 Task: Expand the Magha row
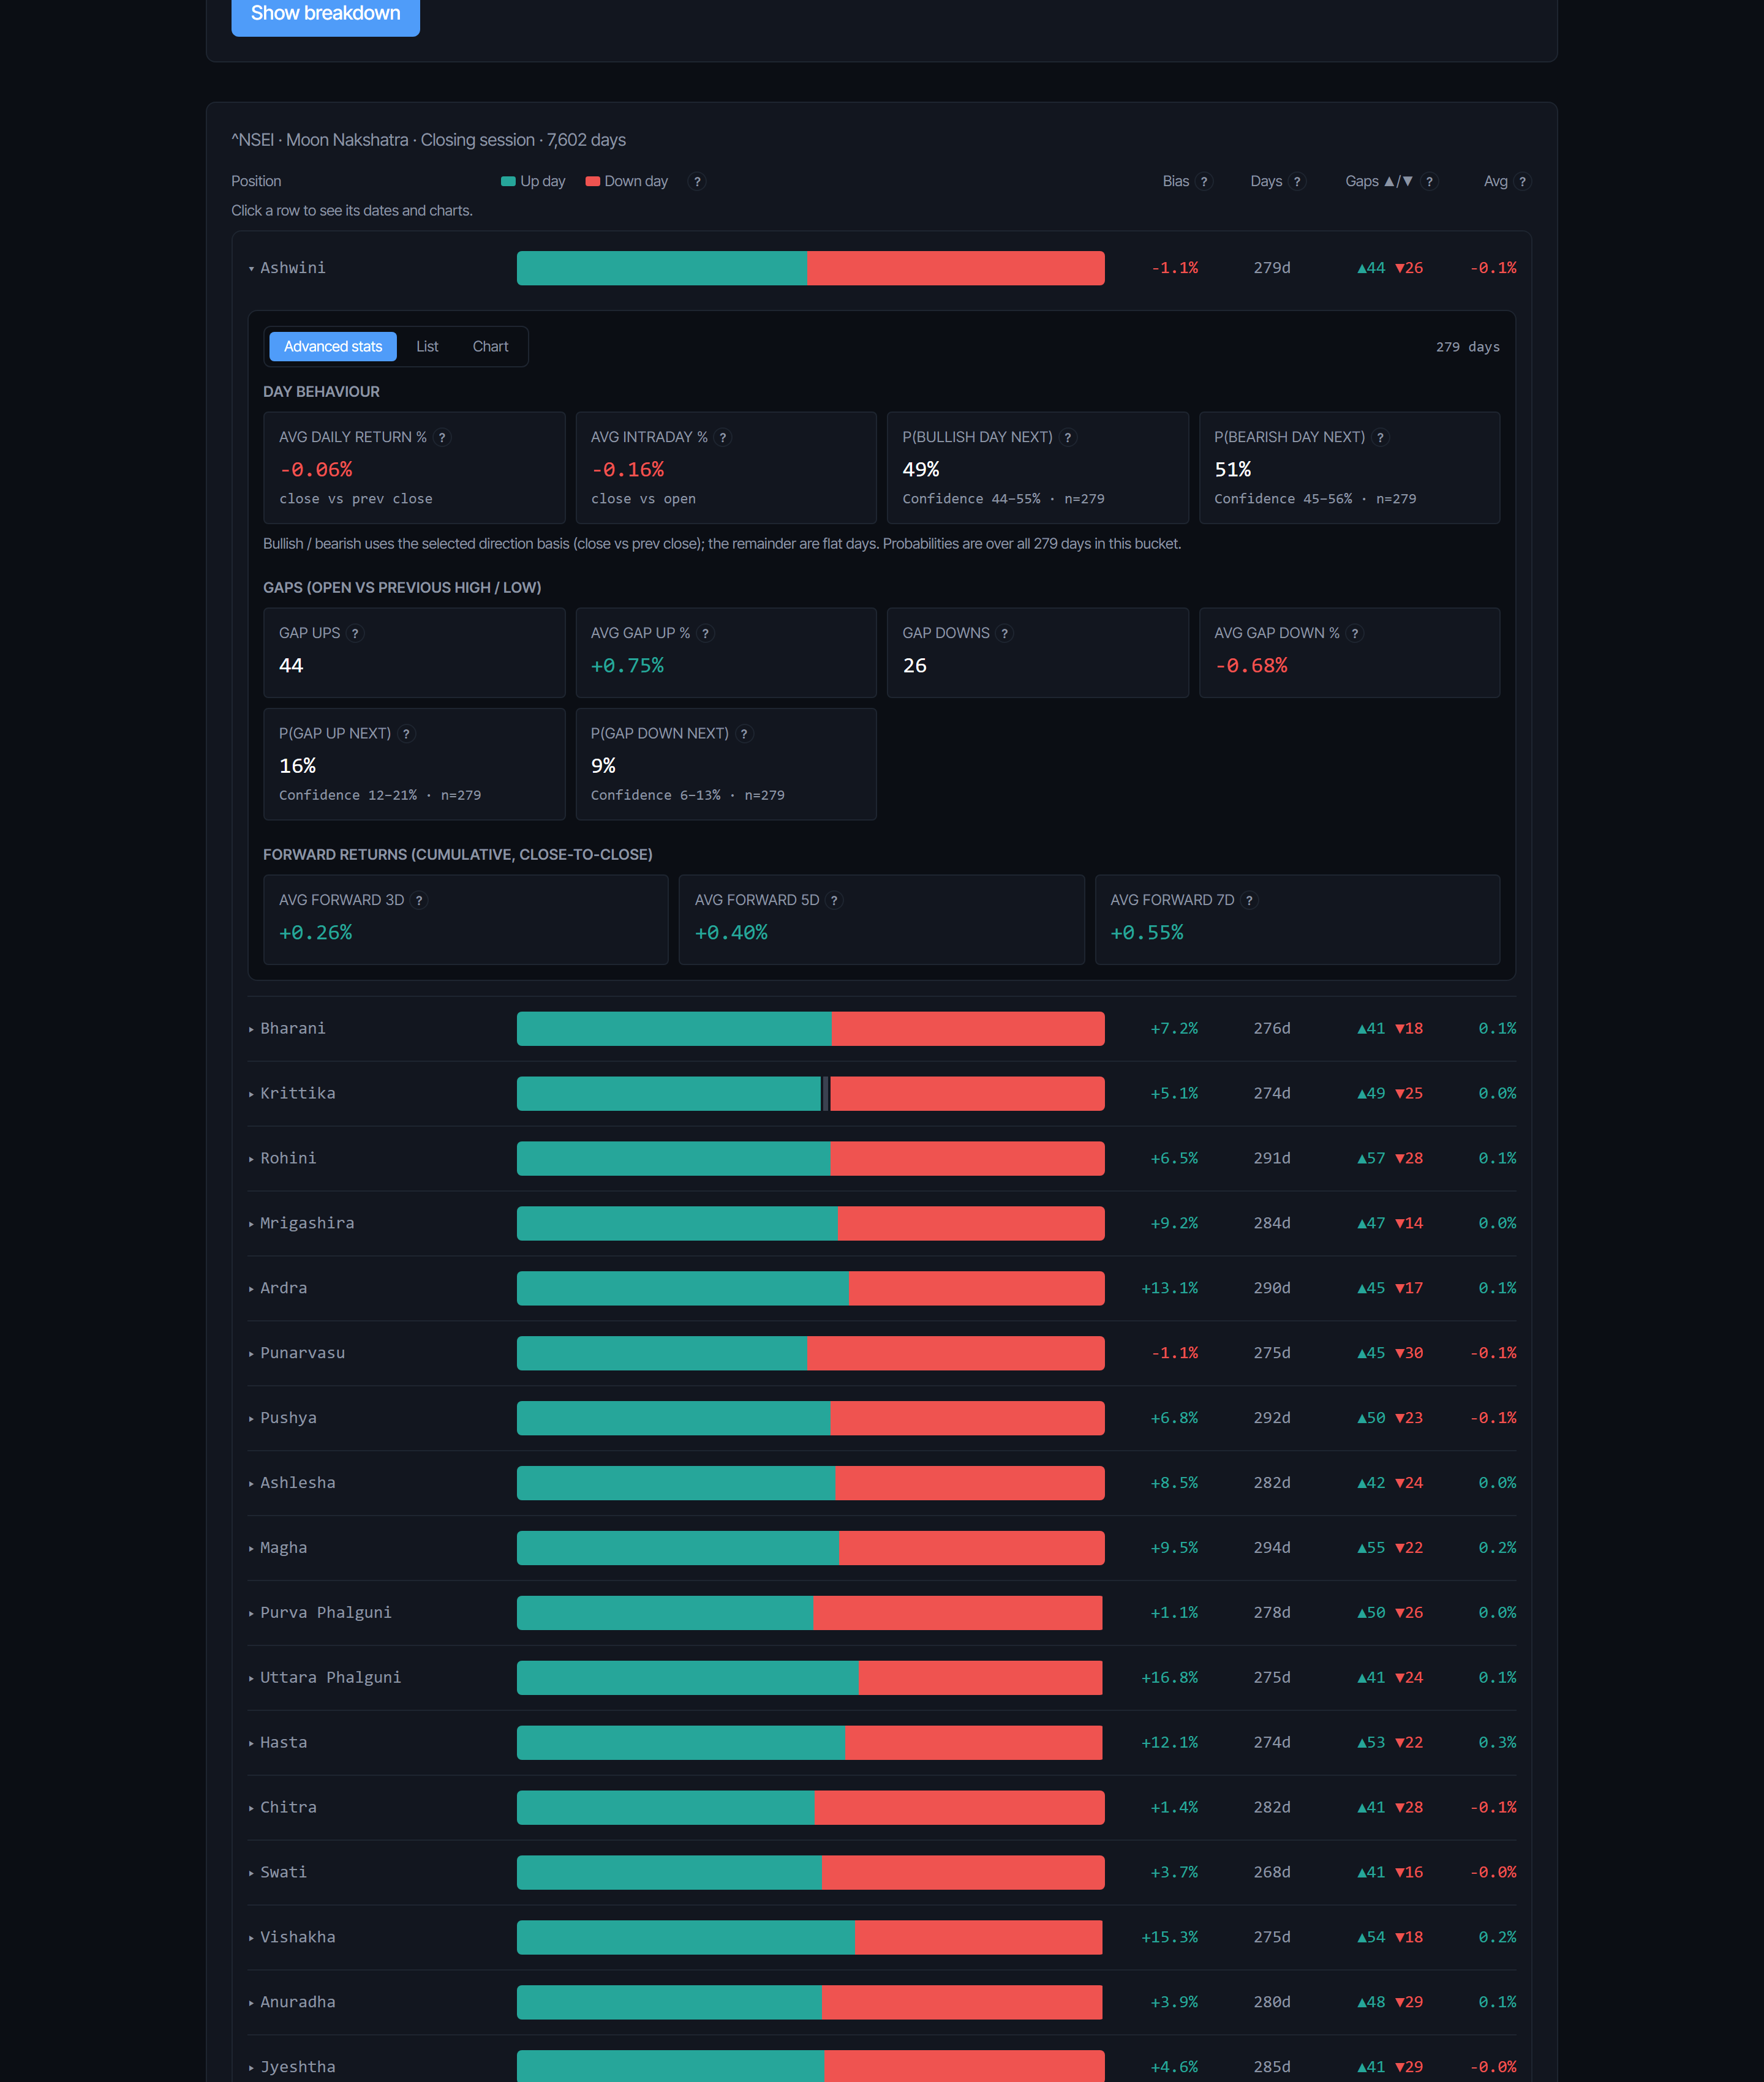click(x=882, y=1548)
